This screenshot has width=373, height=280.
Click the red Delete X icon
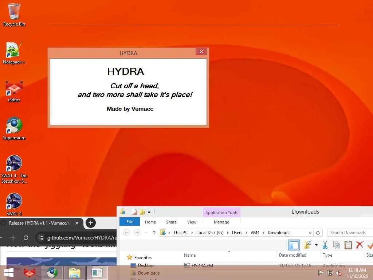(360, 245)
